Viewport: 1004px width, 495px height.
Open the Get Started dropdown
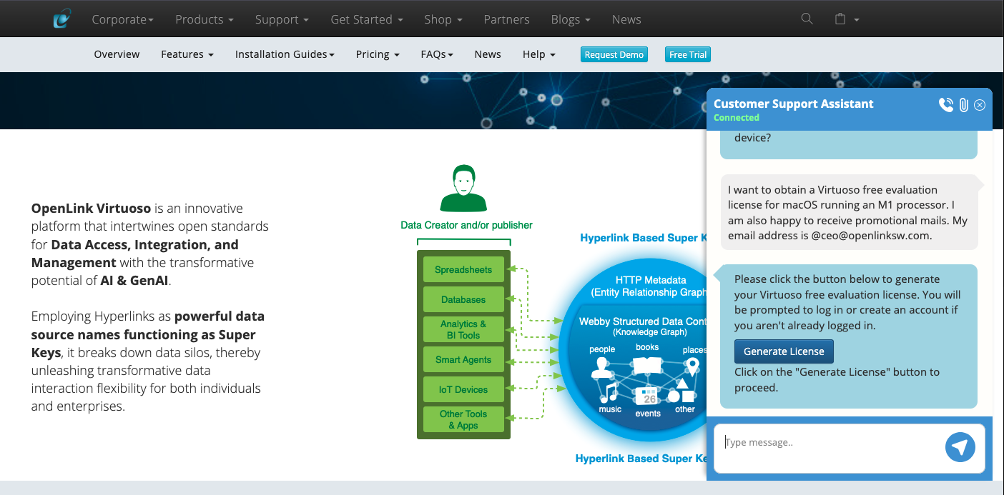[x=367, y=19]
